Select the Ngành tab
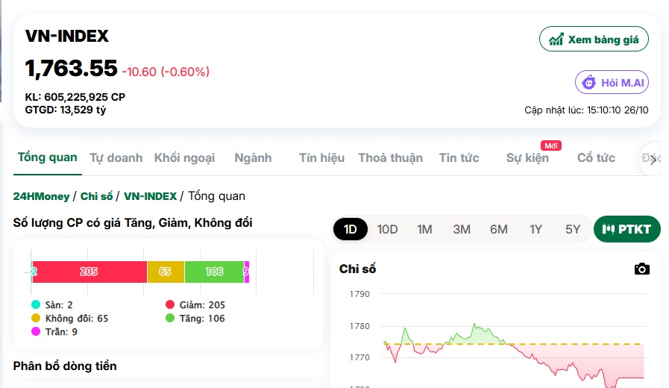Image resolution: width=669 pixels, height=388 pixels. (x=253, y=158)
